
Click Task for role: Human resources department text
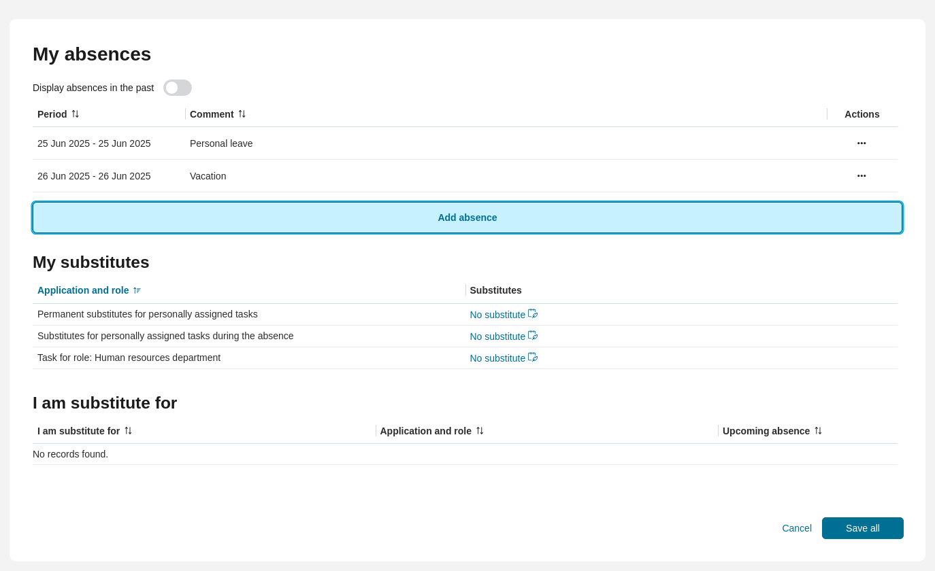129,358
